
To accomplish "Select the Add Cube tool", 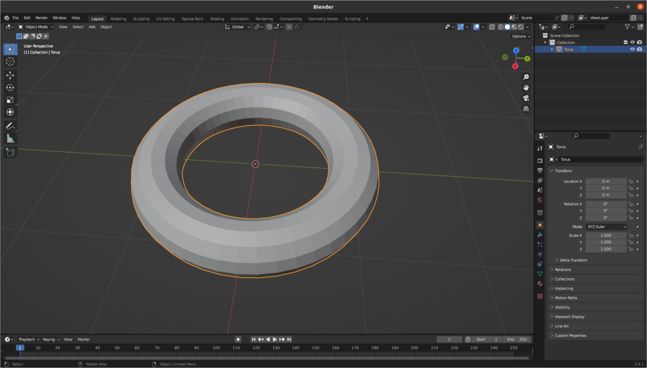I will 10,153.
